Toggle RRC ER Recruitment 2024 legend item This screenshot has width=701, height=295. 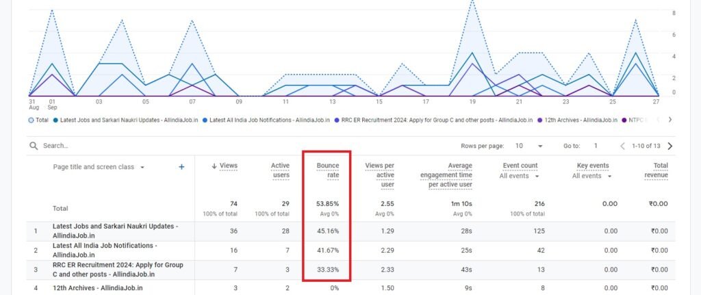click(433, 120)
